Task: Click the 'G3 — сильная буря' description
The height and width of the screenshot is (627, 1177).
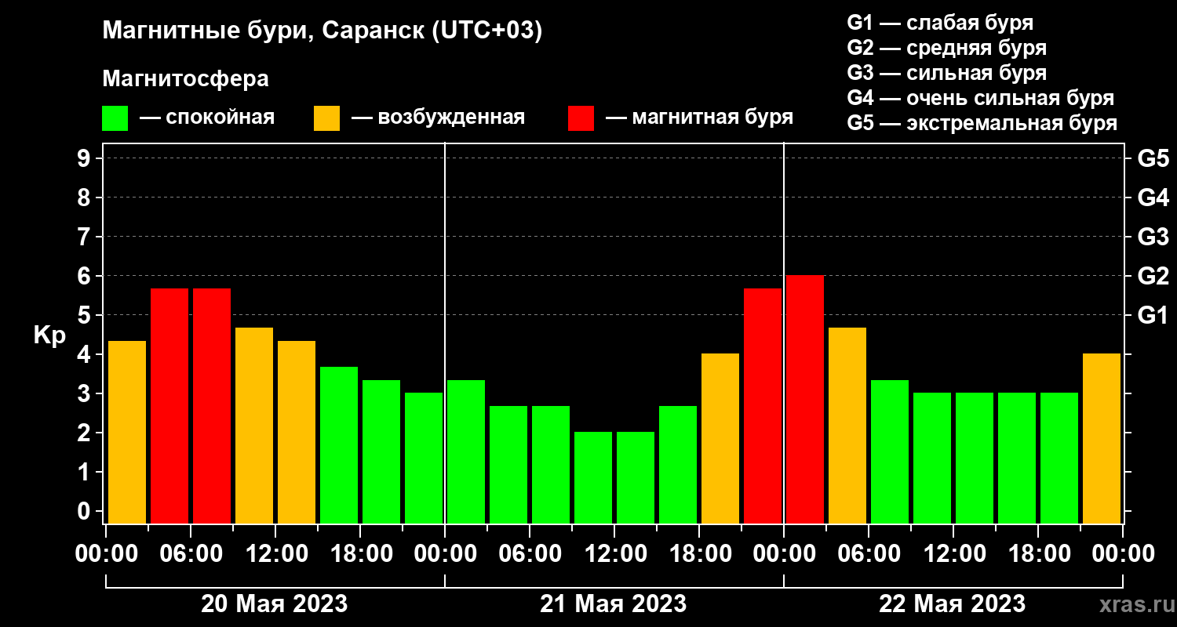Action: pos(946,73)
